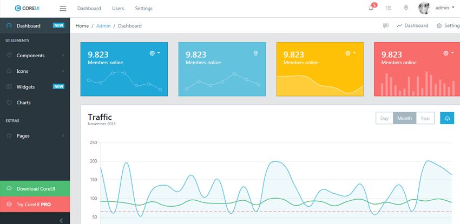This screenshot has width=460, height=224.
Task: Click the cloud download icon in sidebar
Action: pos(9,188)
